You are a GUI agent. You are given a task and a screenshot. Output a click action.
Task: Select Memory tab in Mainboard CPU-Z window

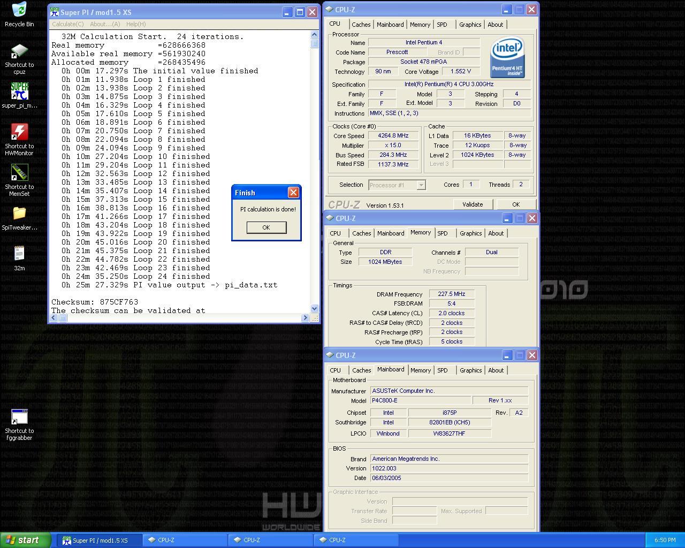(421, 370)
